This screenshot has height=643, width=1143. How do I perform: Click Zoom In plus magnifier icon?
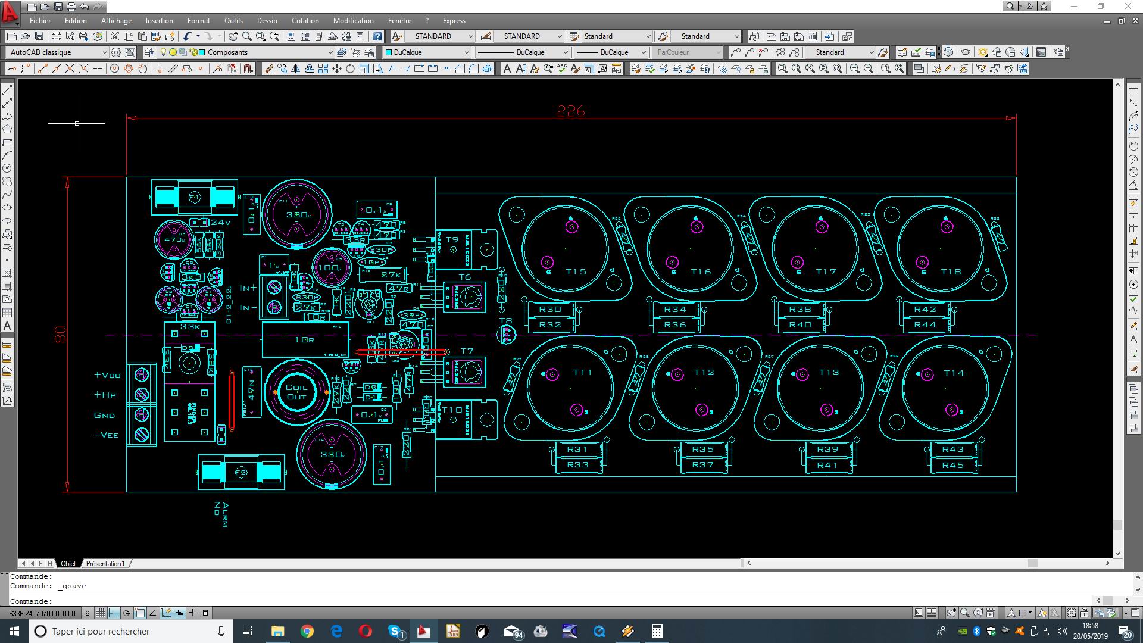854,68
